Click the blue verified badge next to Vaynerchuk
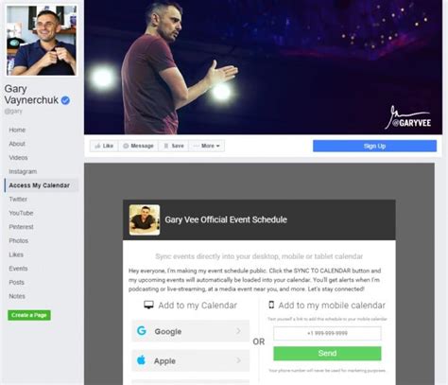This screenshot has height=385, width=448. 65,100
